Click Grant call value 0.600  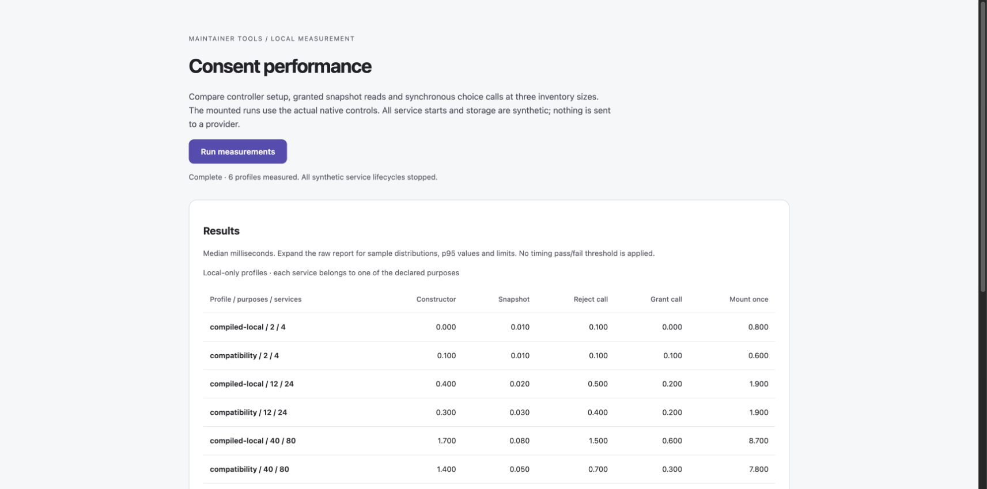pos(672,441)
